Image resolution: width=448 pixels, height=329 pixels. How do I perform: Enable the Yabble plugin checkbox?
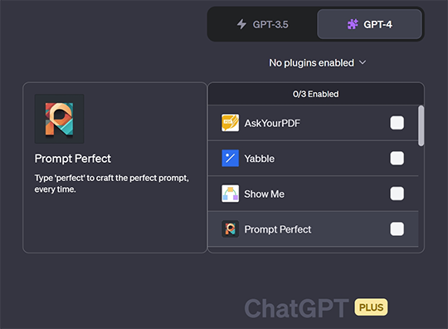[397, 158]
